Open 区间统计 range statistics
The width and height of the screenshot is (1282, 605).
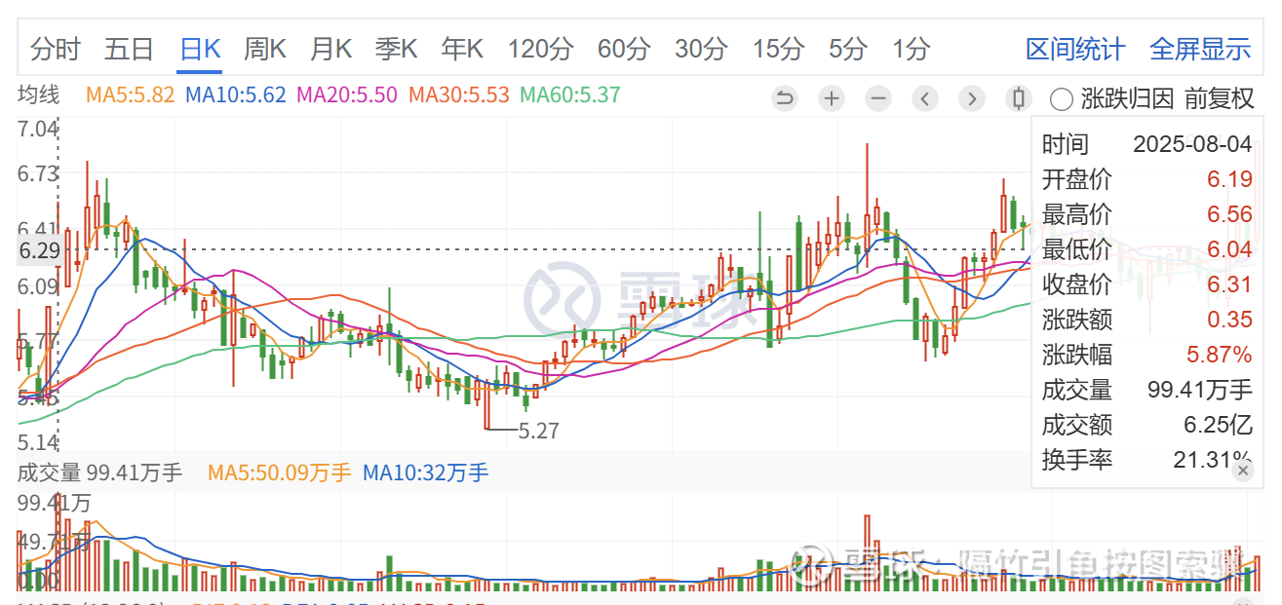1075,49
